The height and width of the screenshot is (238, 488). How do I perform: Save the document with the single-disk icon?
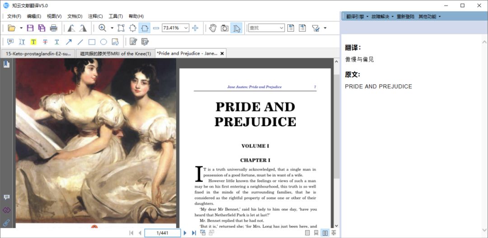tap(30, 28)
